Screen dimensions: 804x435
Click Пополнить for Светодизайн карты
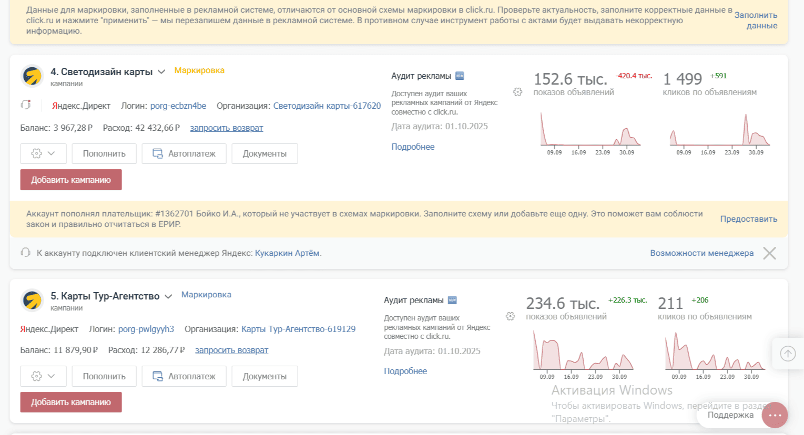(x=104, y=153)
